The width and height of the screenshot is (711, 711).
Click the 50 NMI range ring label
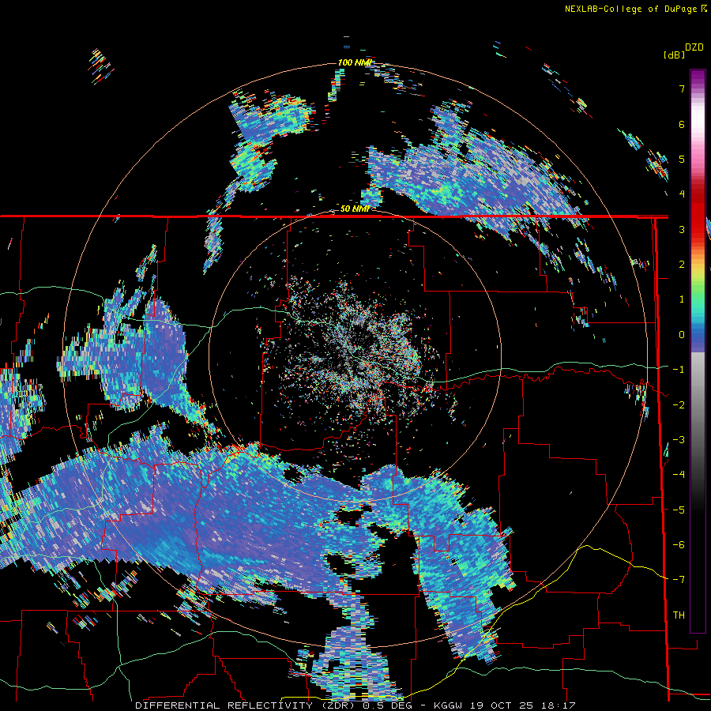point(354,209)
